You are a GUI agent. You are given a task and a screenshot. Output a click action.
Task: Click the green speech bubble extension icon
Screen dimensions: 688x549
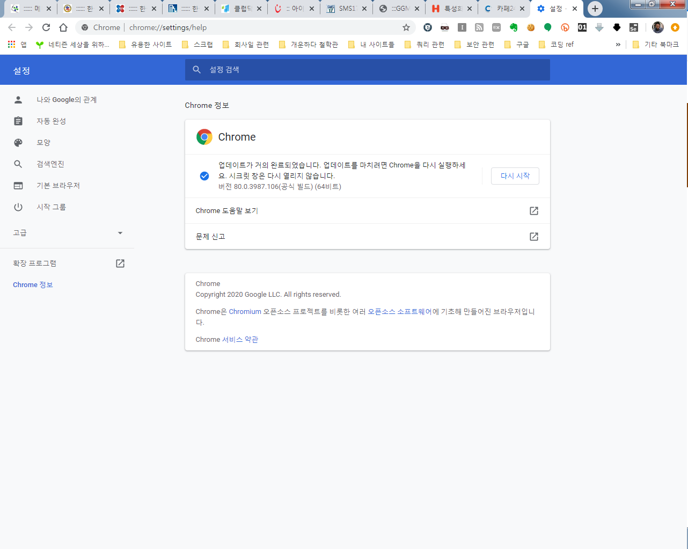(x=548, y=27)
